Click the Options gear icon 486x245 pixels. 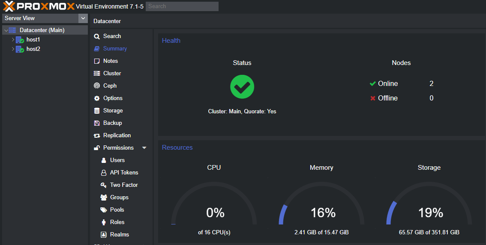pyautogui.click(x=97, y=98)
